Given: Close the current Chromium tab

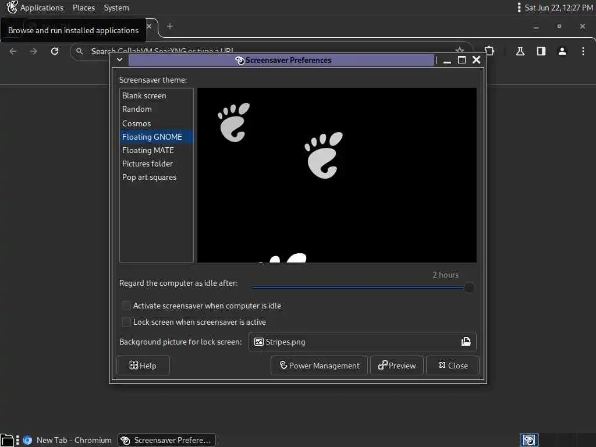Looking at the screenshot, I should (149, 26).
